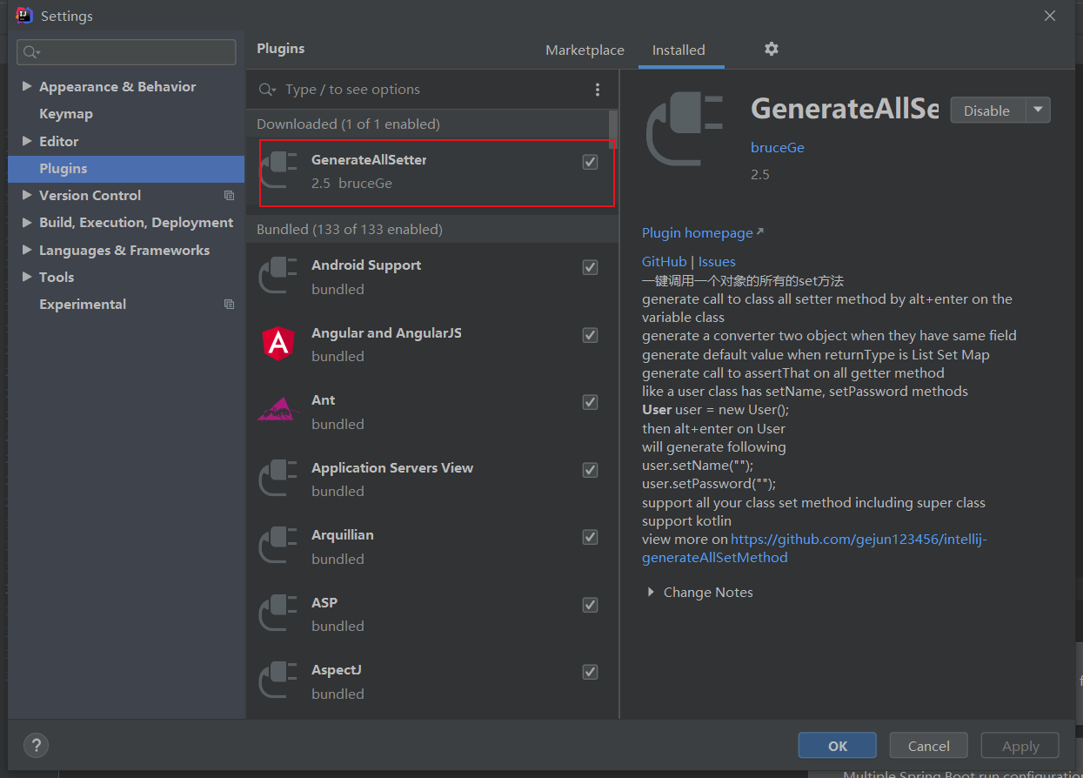Open the plugins settings gear menu
The width and height of the screenshot is (1083, 778).
coord(771,49)
